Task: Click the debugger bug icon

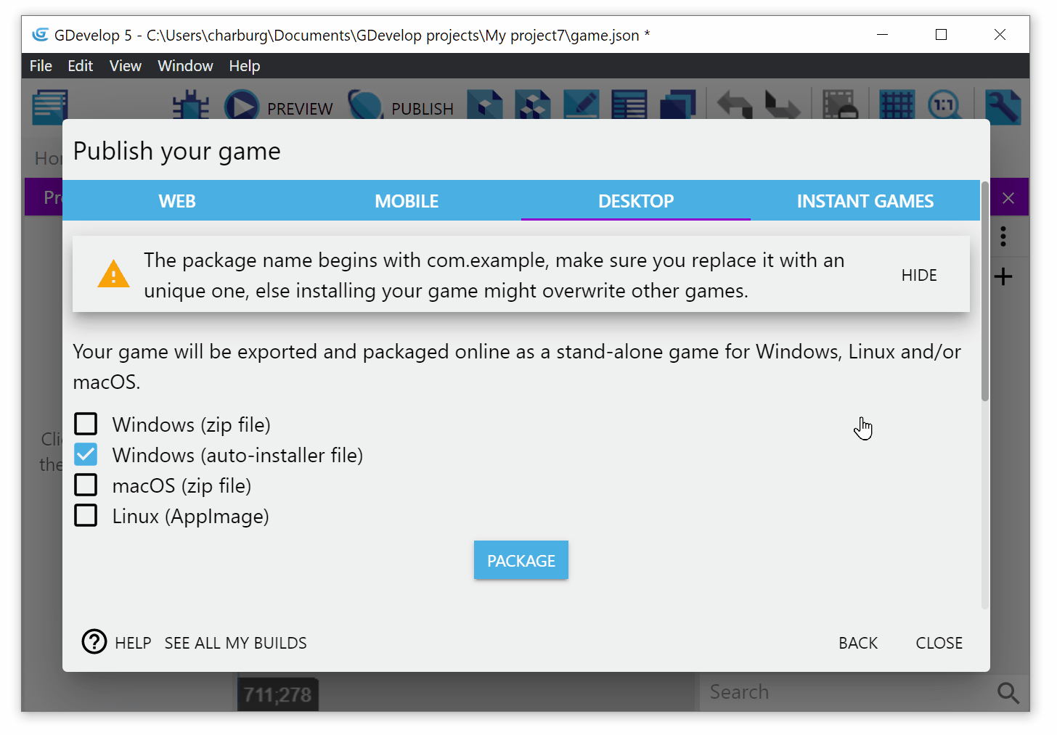Action: [x=190, y=106]
